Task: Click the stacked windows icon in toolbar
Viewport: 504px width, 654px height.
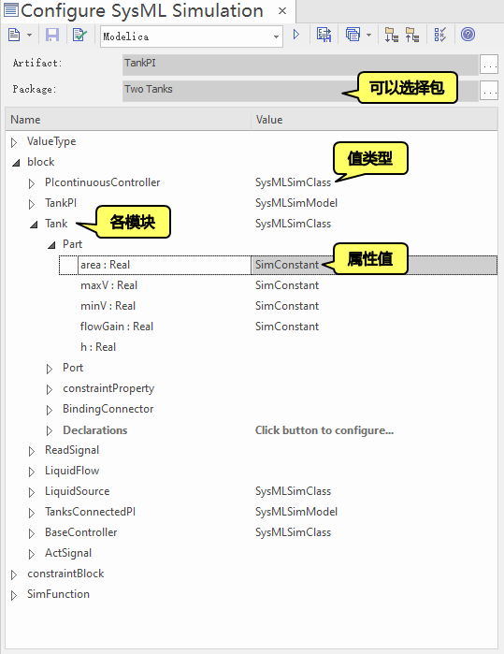Action: point(353,35)
